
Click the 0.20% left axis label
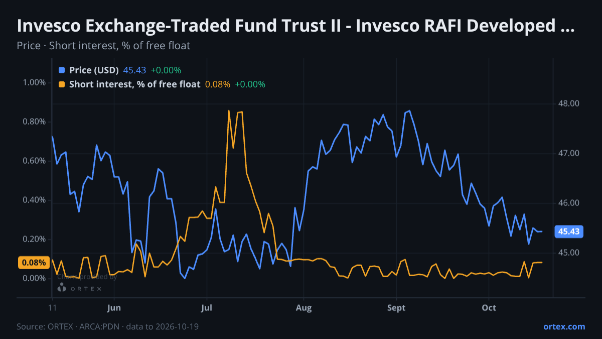[x=35, y=239]
